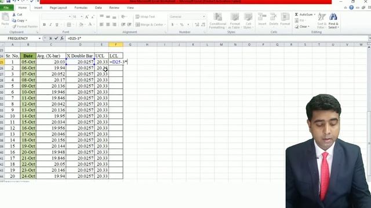Switch to the Formulas tab
This screenshot has height=208, width=371.
(81, 8)
